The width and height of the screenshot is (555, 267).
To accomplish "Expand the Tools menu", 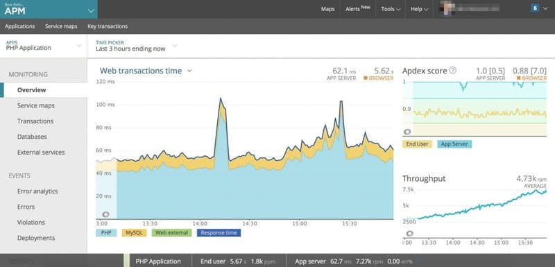I will point(391,9).
